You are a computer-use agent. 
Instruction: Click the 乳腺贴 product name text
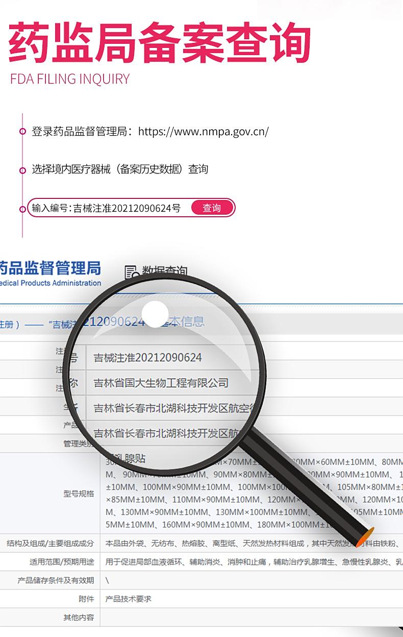131,458
